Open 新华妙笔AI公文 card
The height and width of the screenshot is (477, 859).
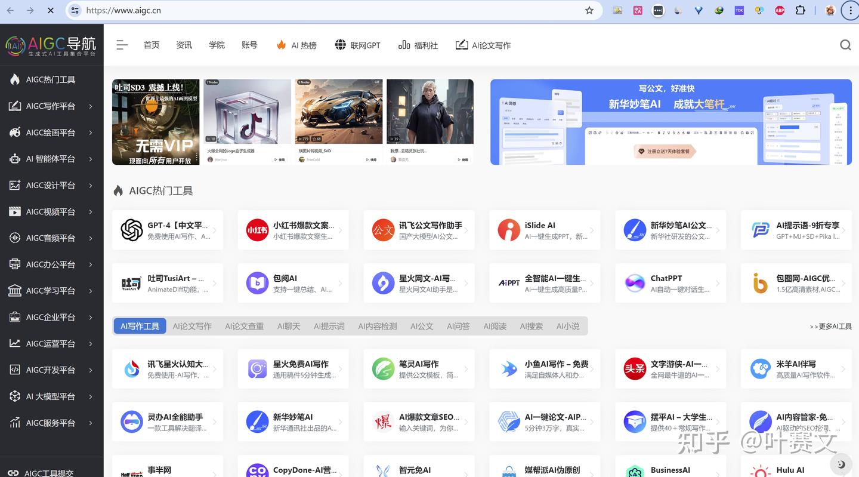(670, 230)
